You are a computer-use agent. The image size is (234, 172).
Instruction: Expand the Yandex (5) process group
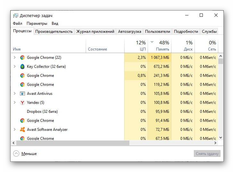[14, 102]
